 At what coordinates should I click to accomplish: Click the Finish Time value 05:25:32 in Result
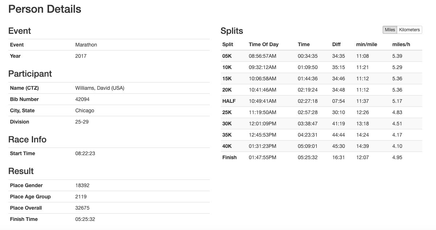click(85, 219)
